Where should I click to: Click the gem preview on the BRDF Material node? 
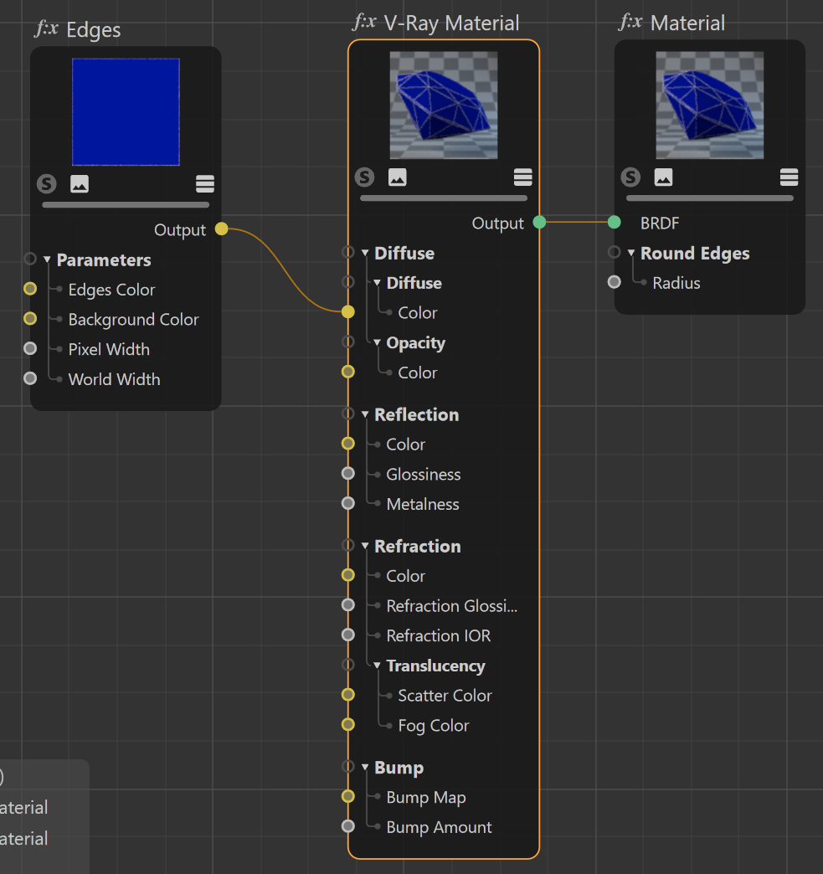(x=709, y=105)
